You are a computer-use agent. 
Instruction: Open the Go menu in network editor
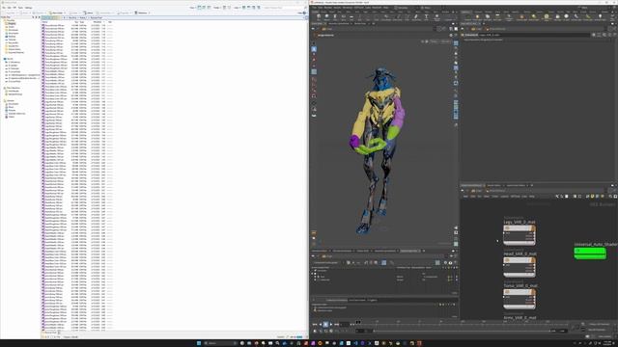479,196
